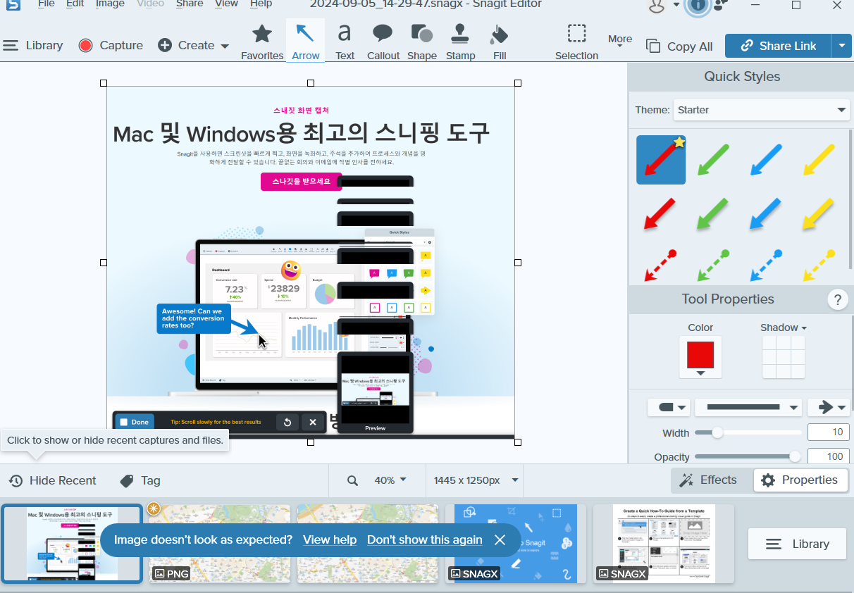Choose the yellow arrow style in first row

point(819,160)
